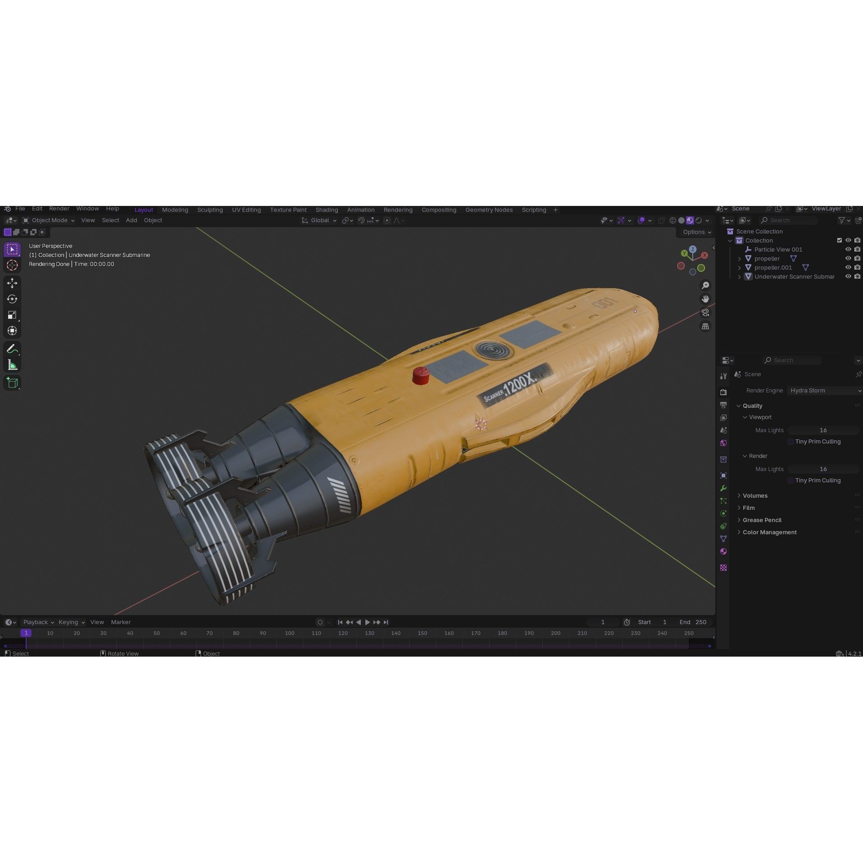Jump to the end of the timeline

(x=386, y=622)
